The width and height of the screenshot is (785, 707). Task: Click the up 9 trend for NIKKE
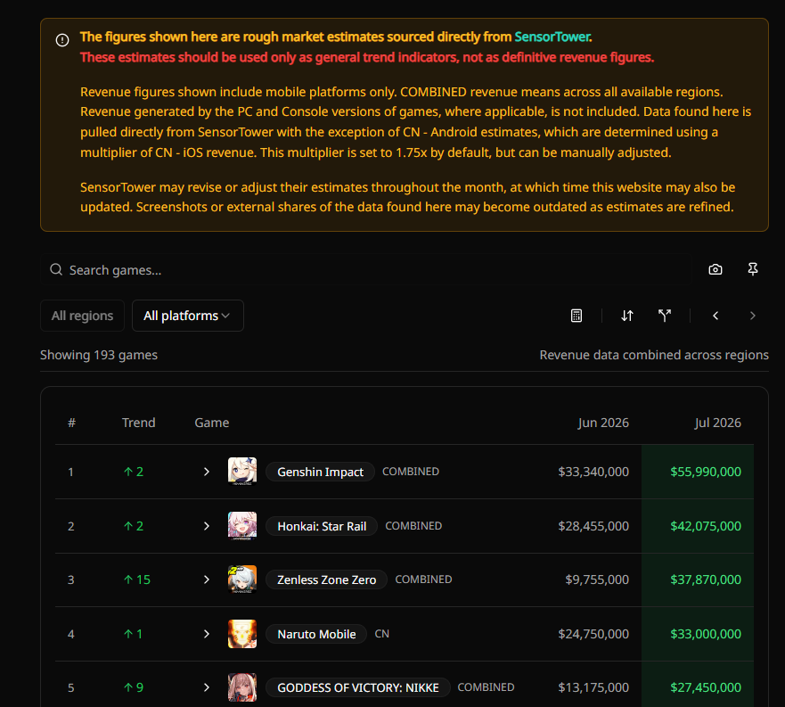coord(133,687)
